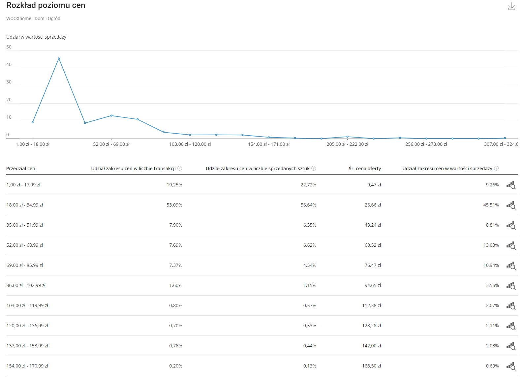524x383 pixels.
Task: Open analysis icon for 137,00 zł - 153,99 zł row
Action: [x=511, y=346]
